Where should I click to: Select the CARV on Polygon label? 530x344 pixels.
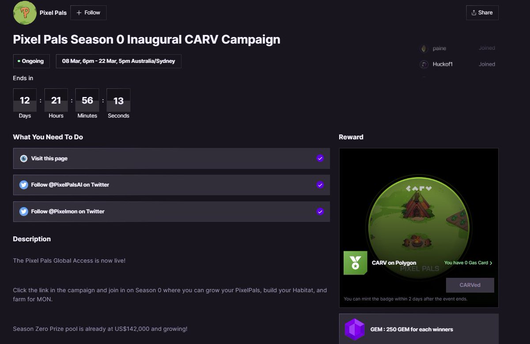tap(394, 263)
